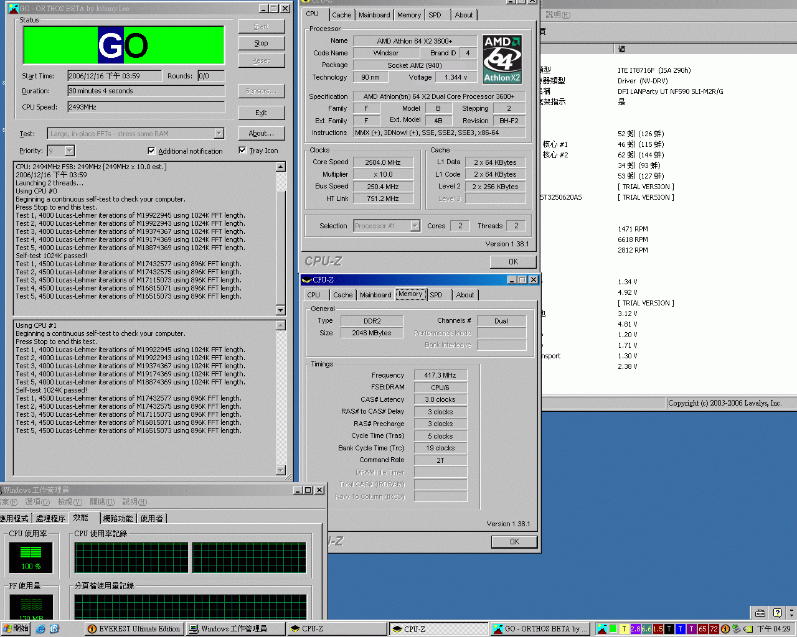Click the Start Time field in Orthos
This screenshot has width=797, height=637.
tap(115, 76)
